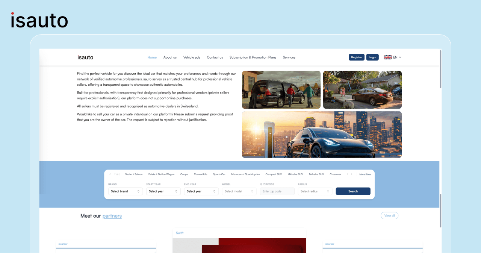Click the minivan family photo

[x=281, y=90]
